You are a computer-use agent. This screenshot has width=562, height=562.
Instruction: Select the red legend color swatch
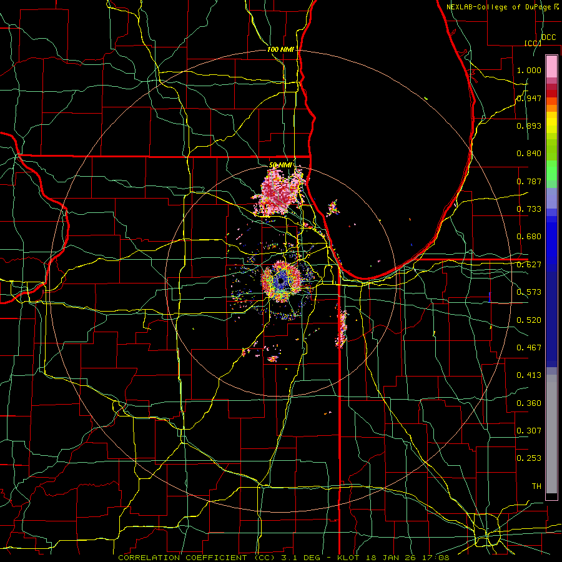tap(551, 94)
